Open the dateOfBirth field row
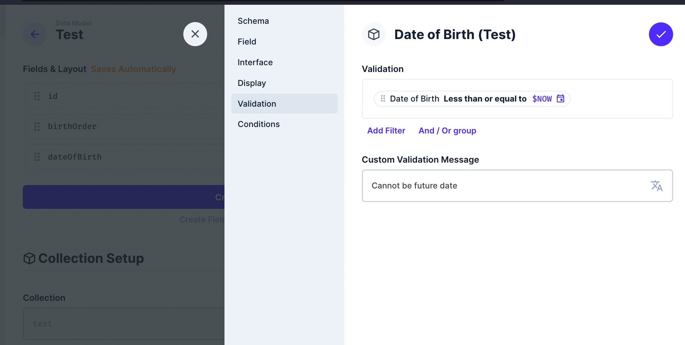 125,157
